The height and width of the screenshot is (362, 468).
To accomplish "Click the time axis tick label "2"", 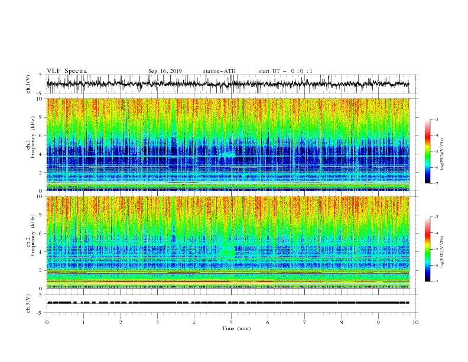I will (121, 322).
